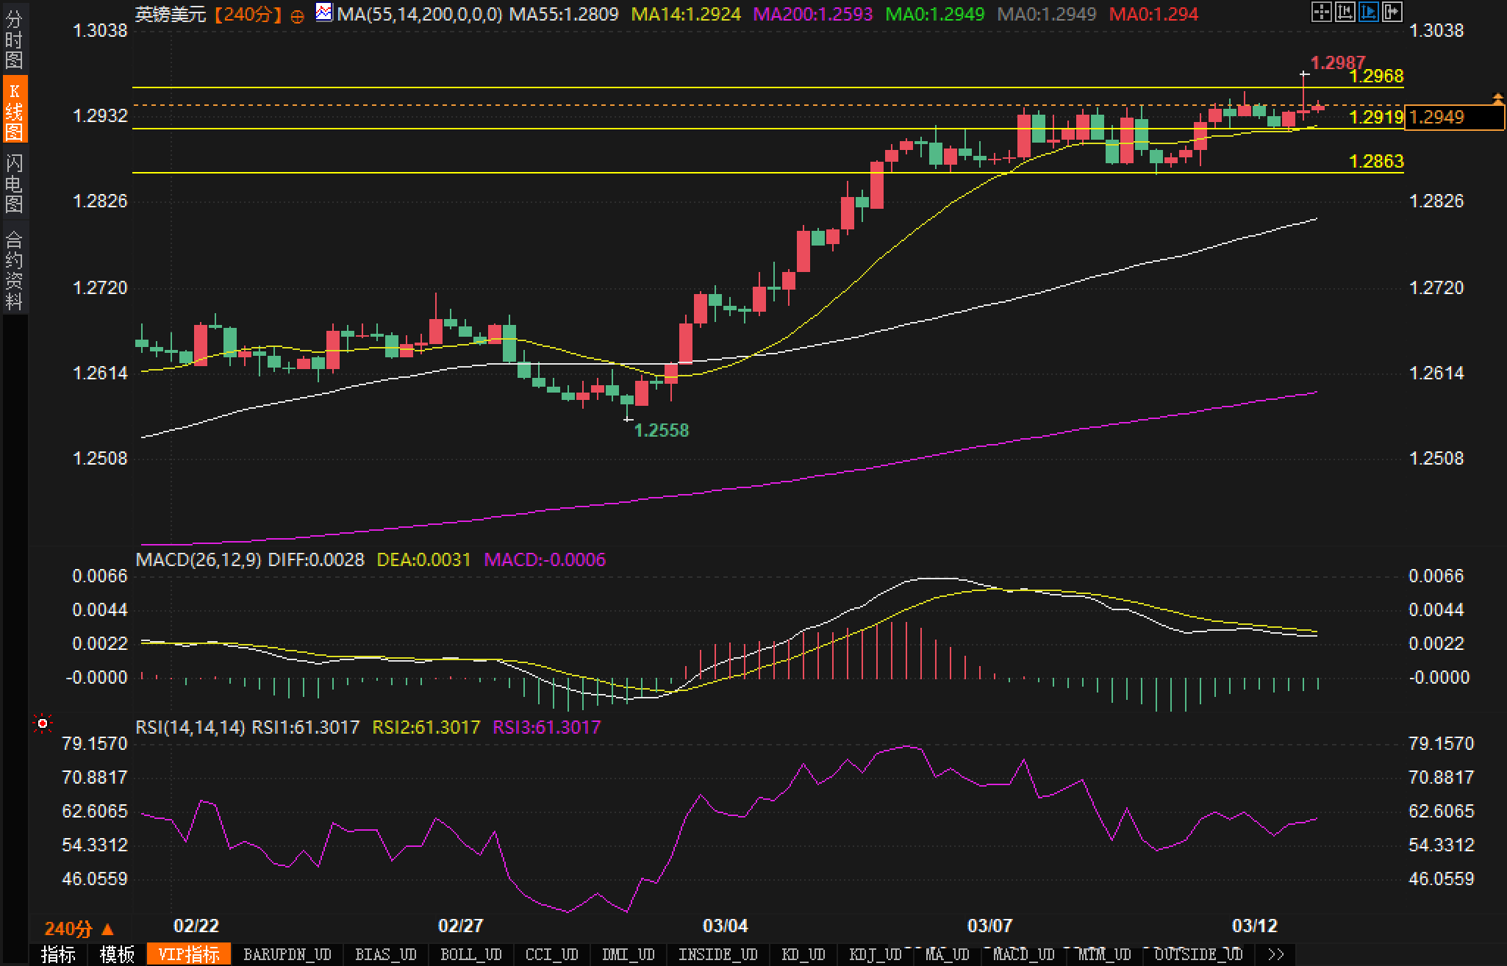Open the 闪电图 sidebar tab
This screenshot has width=1507, height=966.
14,182
